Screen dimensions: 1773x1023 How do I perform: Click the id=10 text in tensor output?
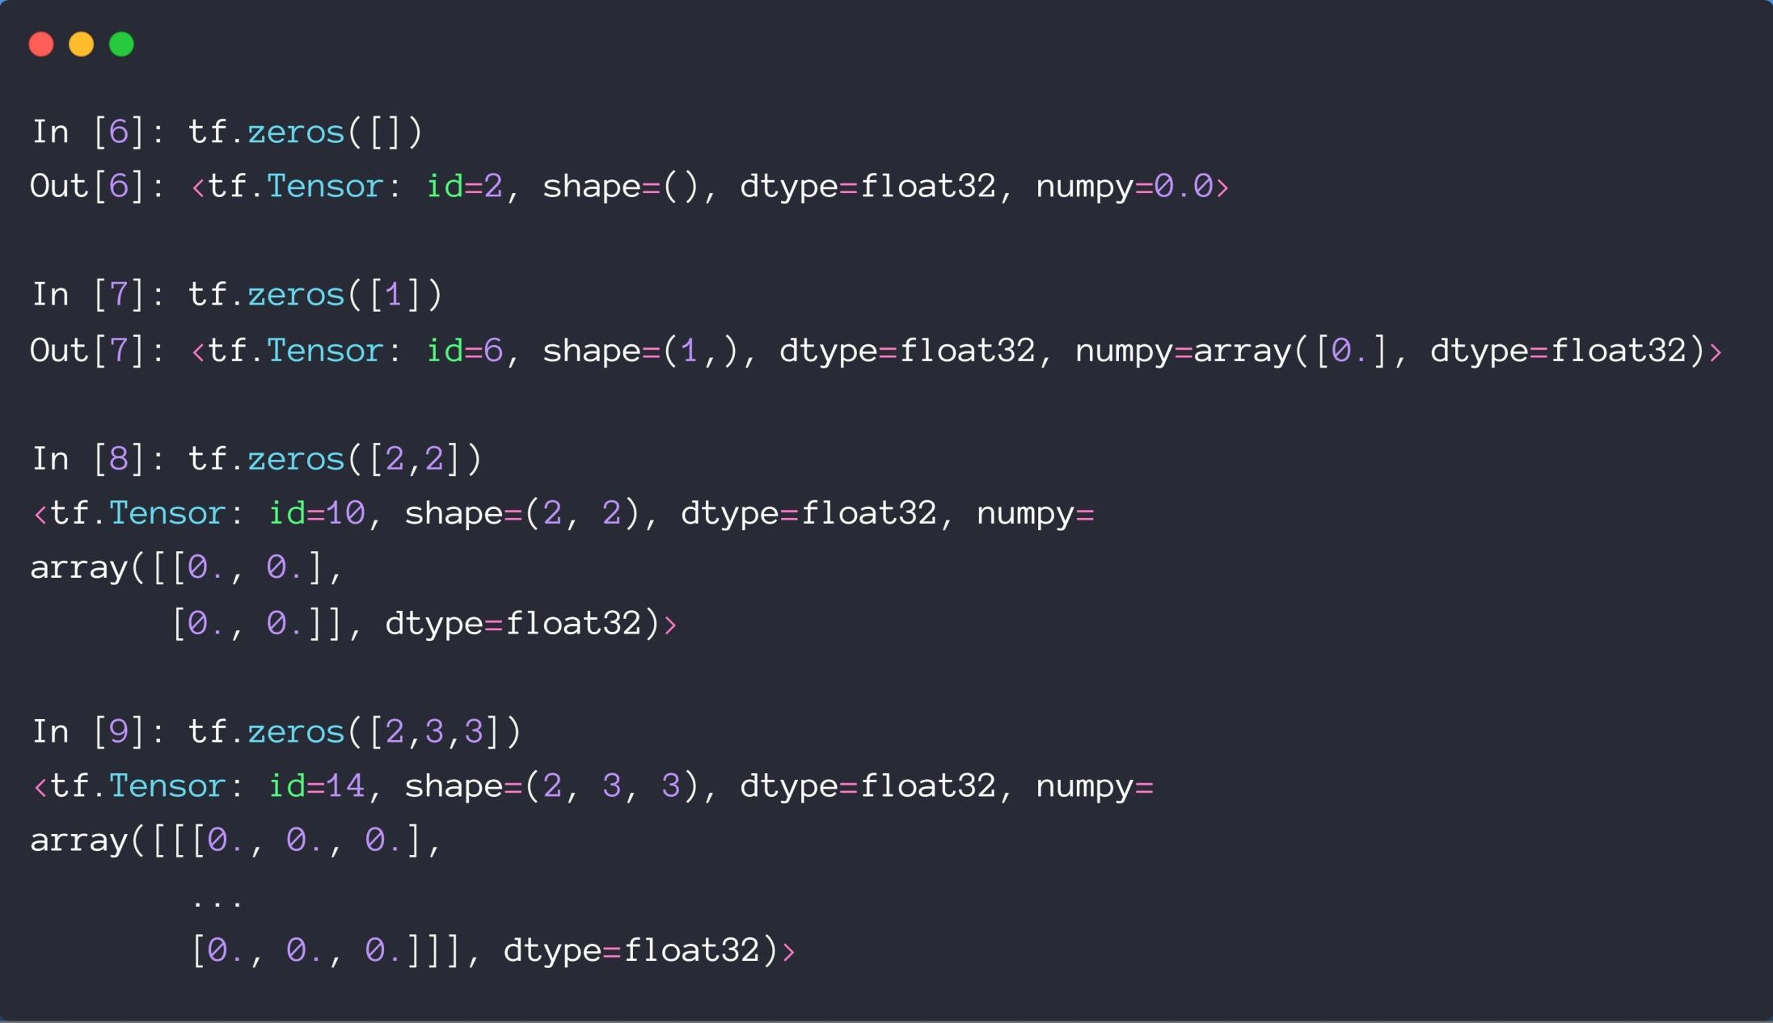click(x=316, y=514)
